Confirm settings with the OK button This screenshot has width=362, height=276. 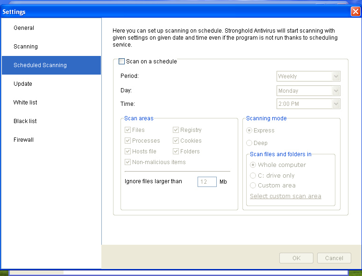pos(296,258)
